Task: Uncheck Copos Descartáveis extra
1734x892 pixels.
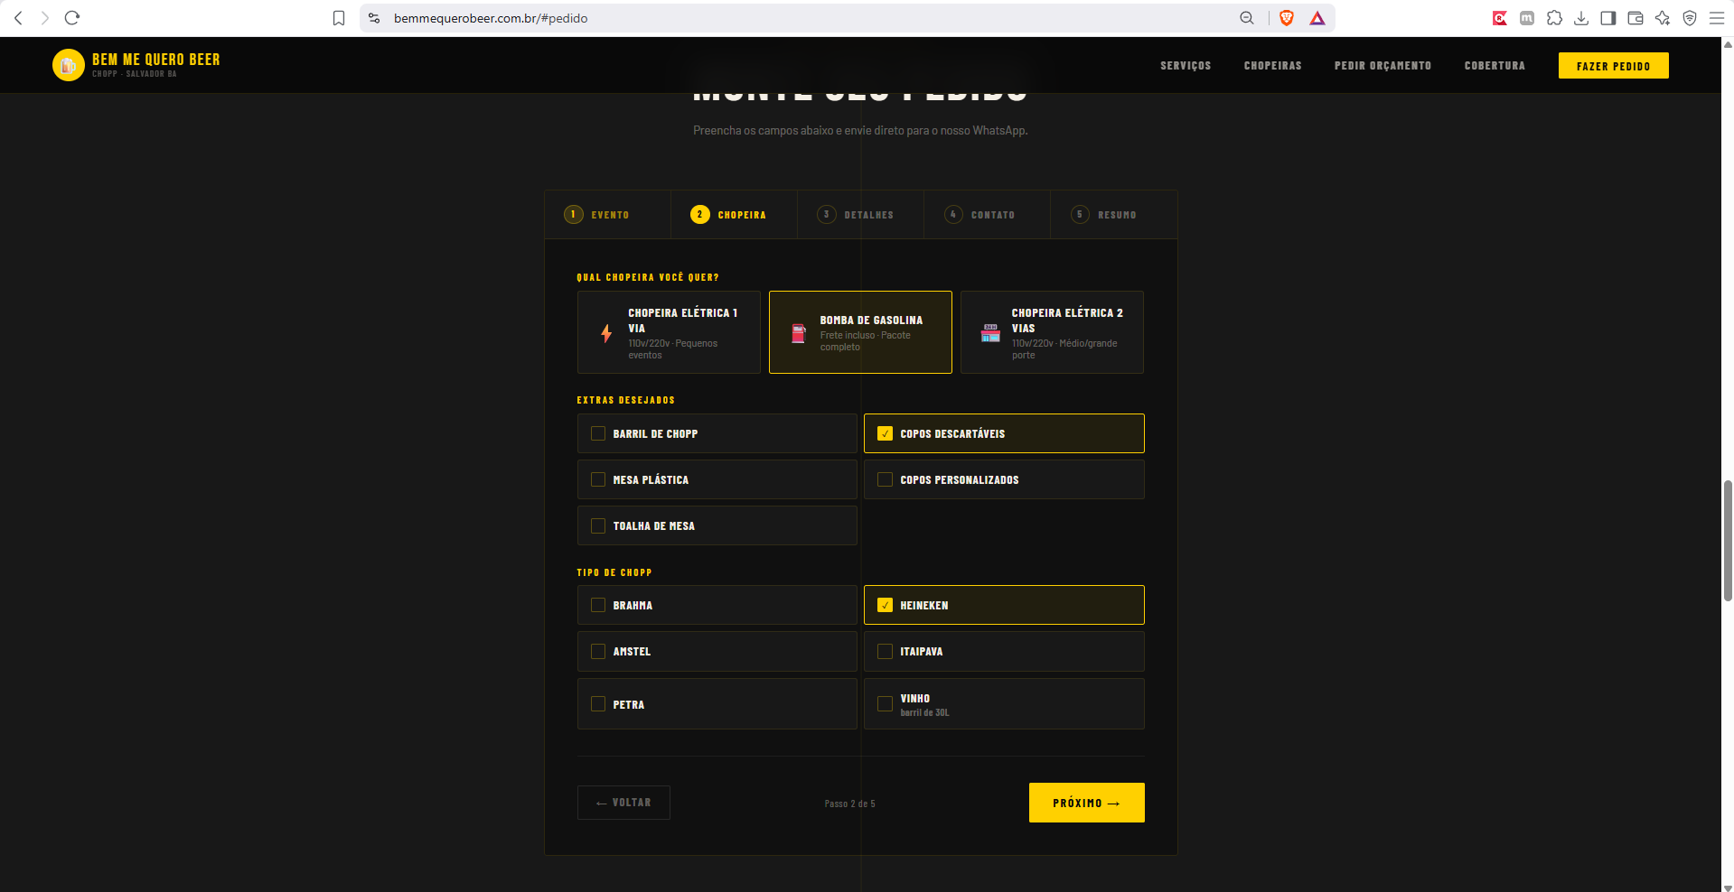Action: (x=1004, y=433)
